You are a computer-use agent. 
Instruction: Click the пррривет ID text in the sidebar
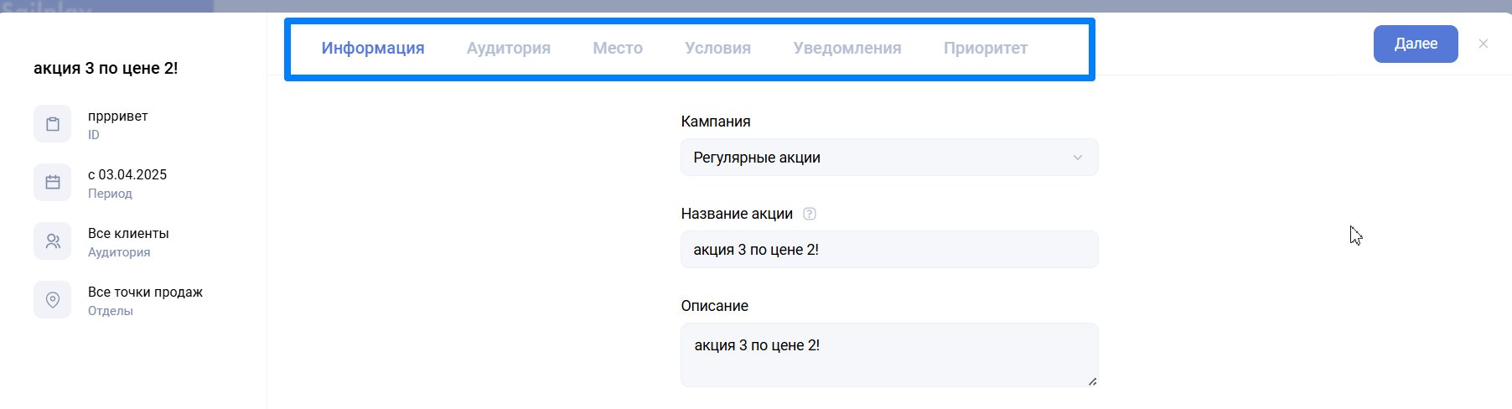click(117, 116)
